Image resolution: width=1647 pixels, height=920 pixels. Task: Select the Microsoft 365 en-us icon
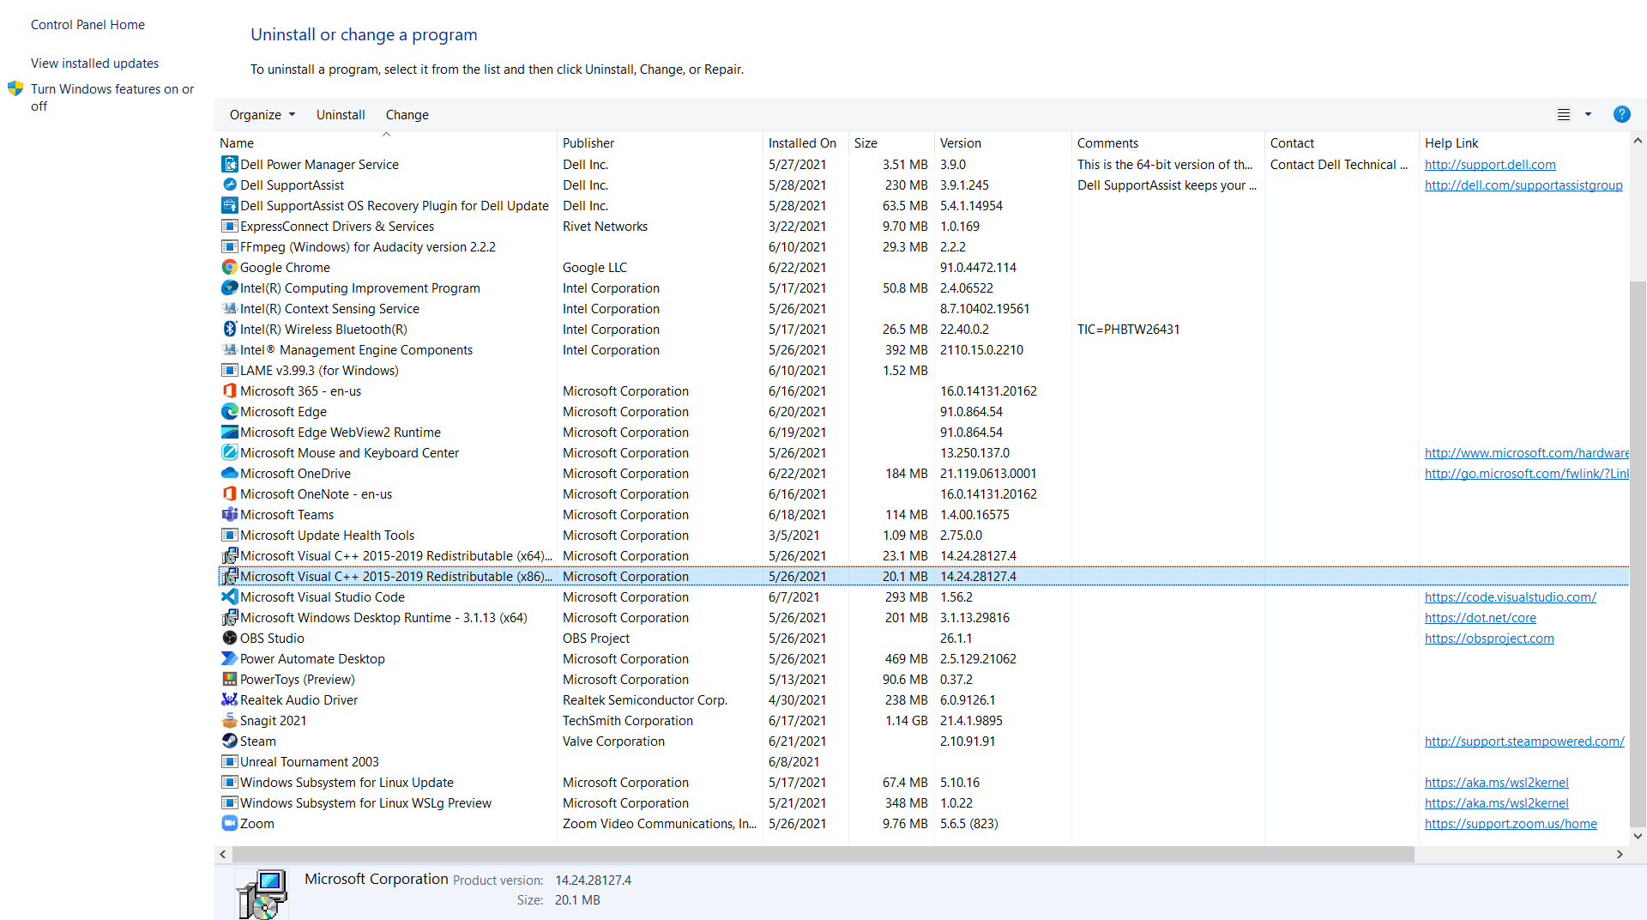(x=229, y=390)
